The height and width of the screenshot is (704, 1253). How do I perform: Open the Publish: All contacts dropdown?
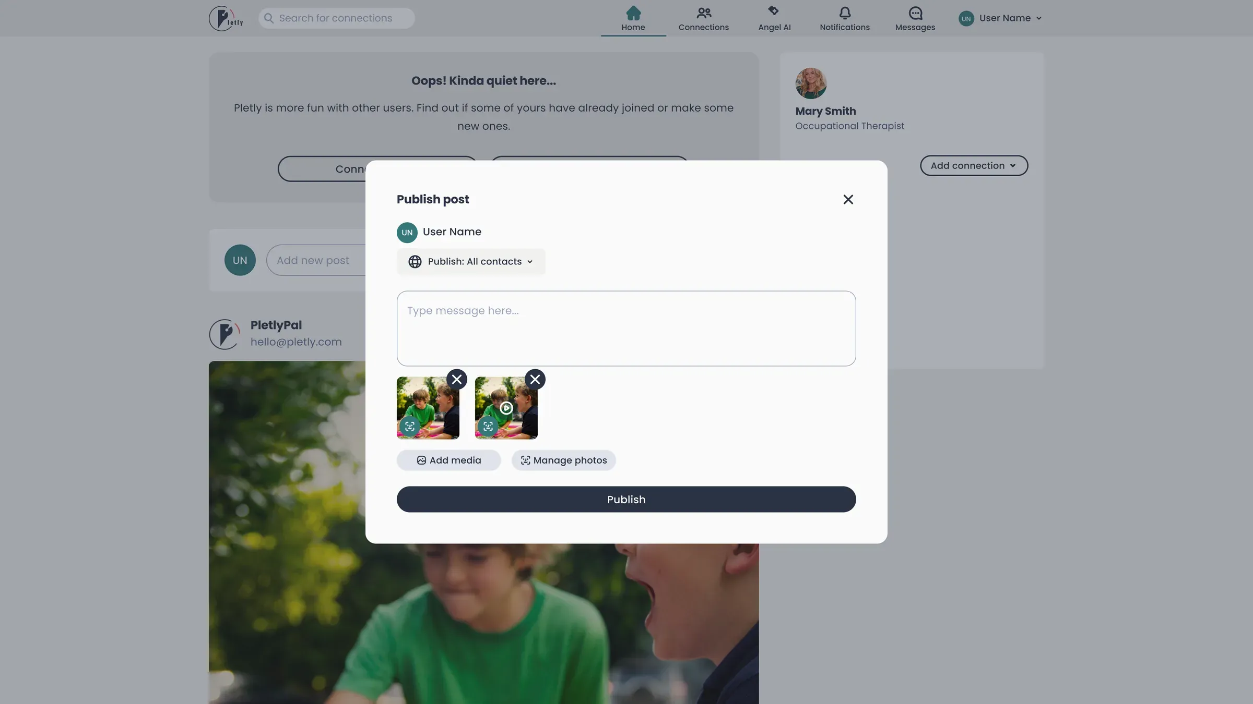click(471, 262)
